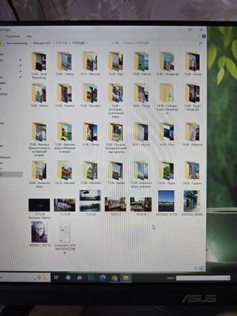Switch to details view button
Image resolution: width=237 pixels, height=316 pixels.
tap(196, 268)
